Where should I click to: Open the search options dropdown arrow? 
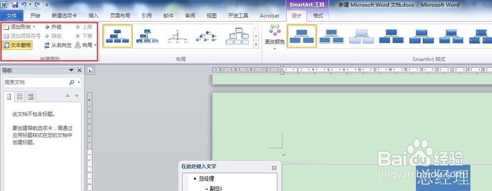78,82
